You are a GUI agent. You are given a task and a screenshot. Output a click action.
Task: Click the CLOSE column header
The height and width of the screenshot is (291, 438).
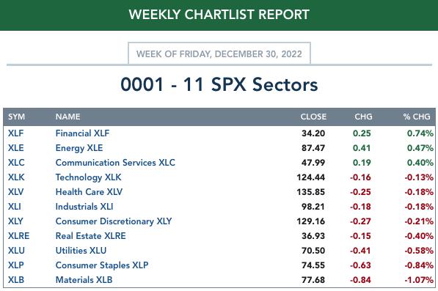[313, 117]
